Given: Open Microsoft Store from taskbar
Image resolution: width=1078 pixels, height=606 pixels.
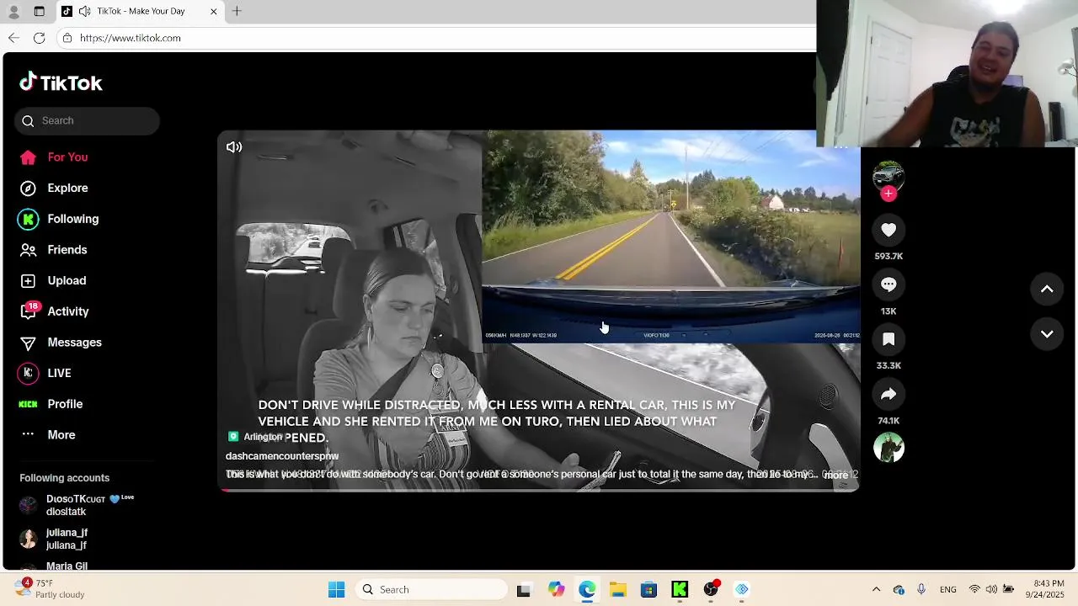Looking at the screenshot, I should [648, 589].
